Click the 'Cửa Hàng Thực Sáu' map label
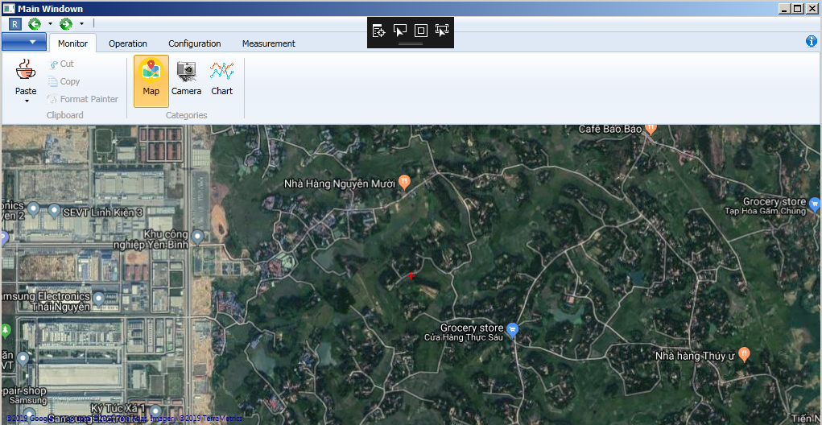Viewport: 822px width, 425px height. tap(464, 337)
